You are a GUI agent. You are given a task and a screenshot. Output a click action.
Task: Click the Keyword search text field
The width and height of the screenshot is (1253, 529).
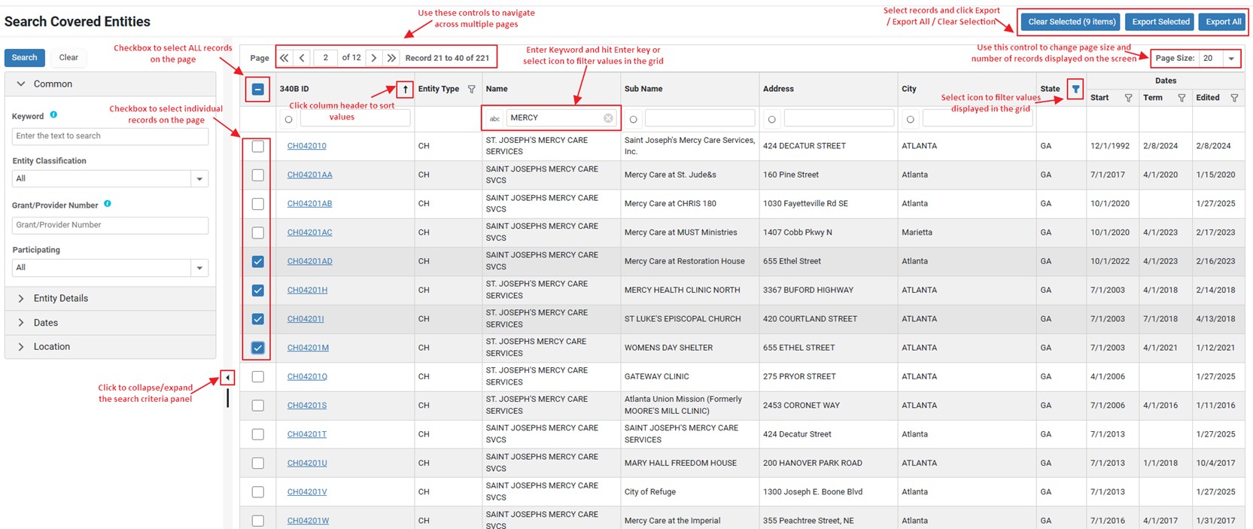pyautogui.click(x=110, y=136)
